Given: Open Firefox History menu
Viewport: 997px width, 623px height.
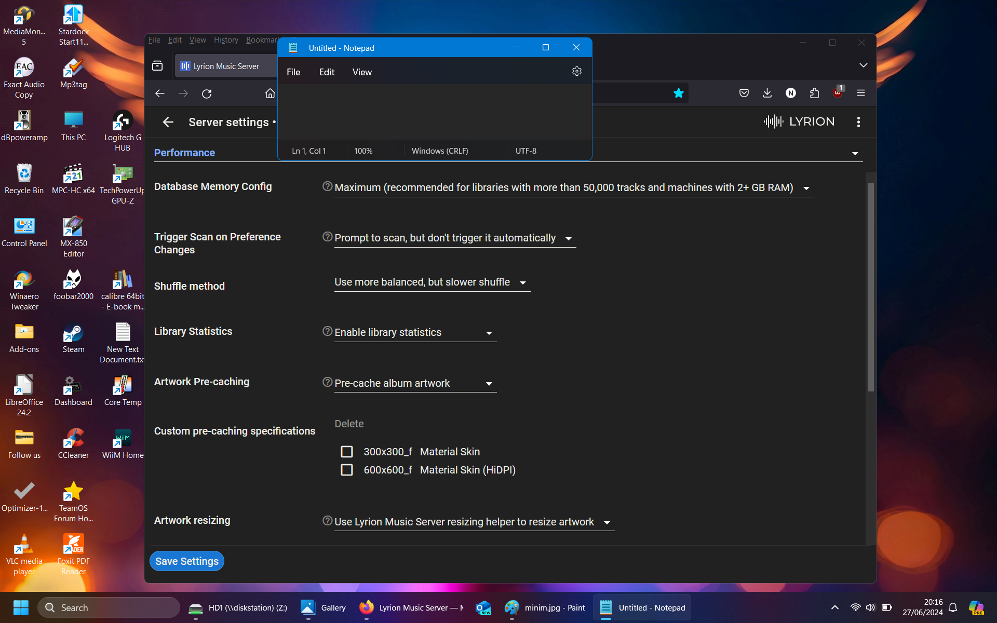Looking at the screenshot, I should 226,40.
